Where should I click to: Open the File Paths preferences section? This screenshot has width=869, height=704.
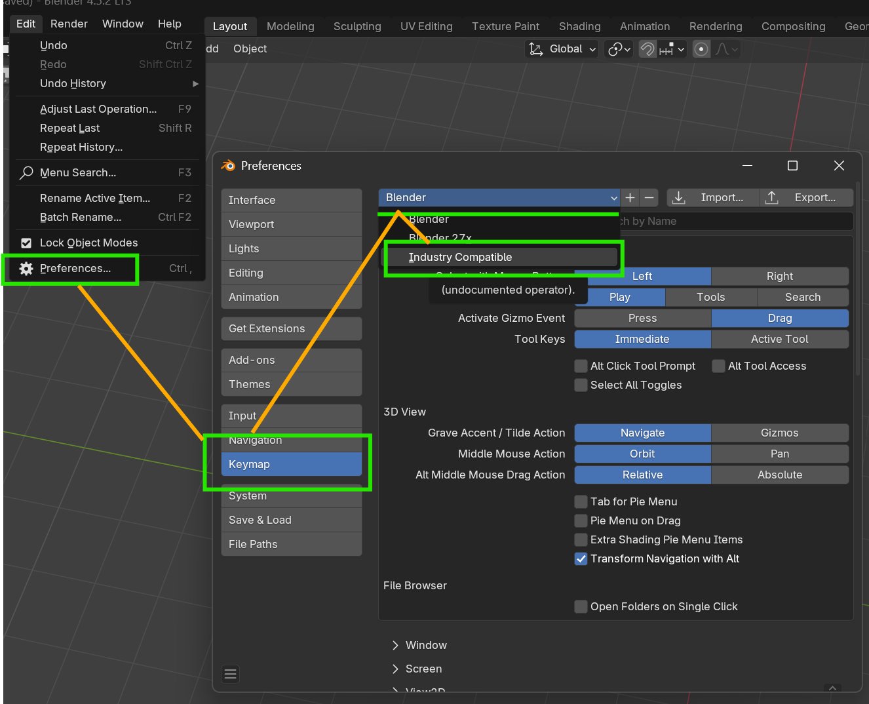click(292, 544)
